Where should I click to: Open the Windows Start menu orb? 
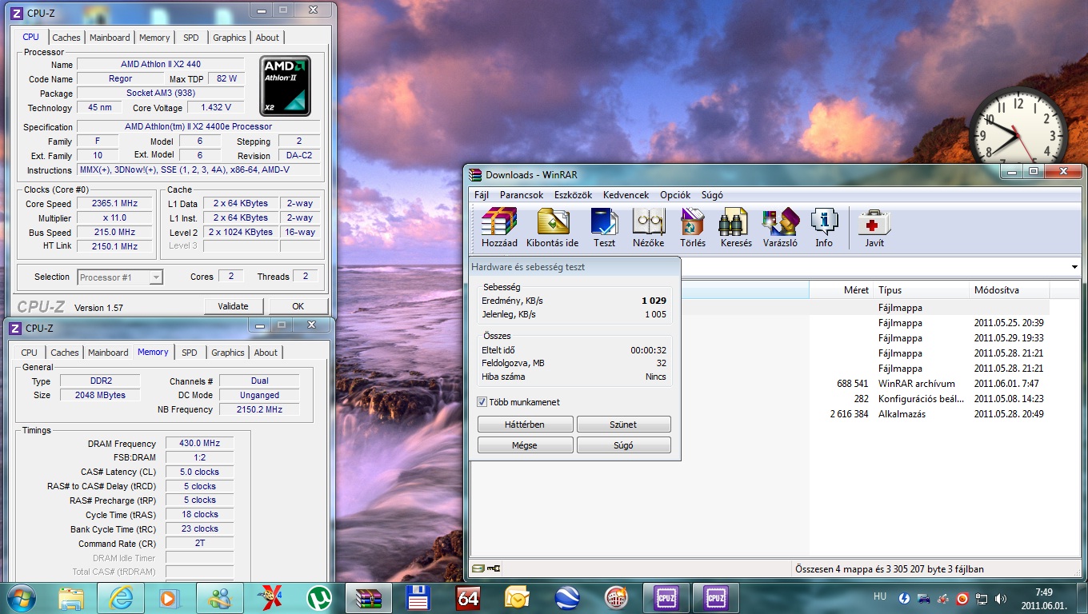[20, 598]
